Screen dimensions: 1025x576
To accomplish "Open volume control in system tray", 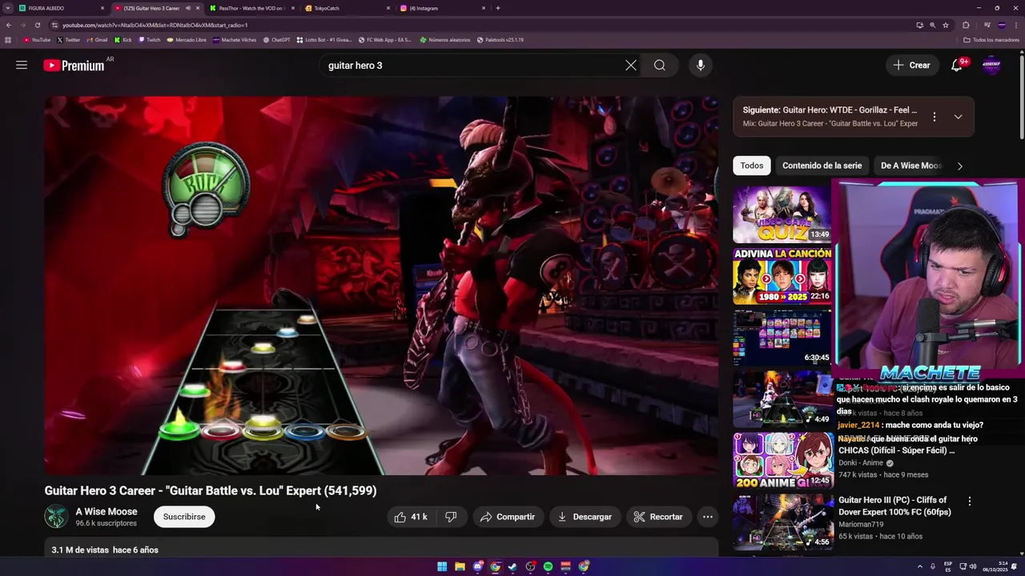I will [x=973, y=566].
